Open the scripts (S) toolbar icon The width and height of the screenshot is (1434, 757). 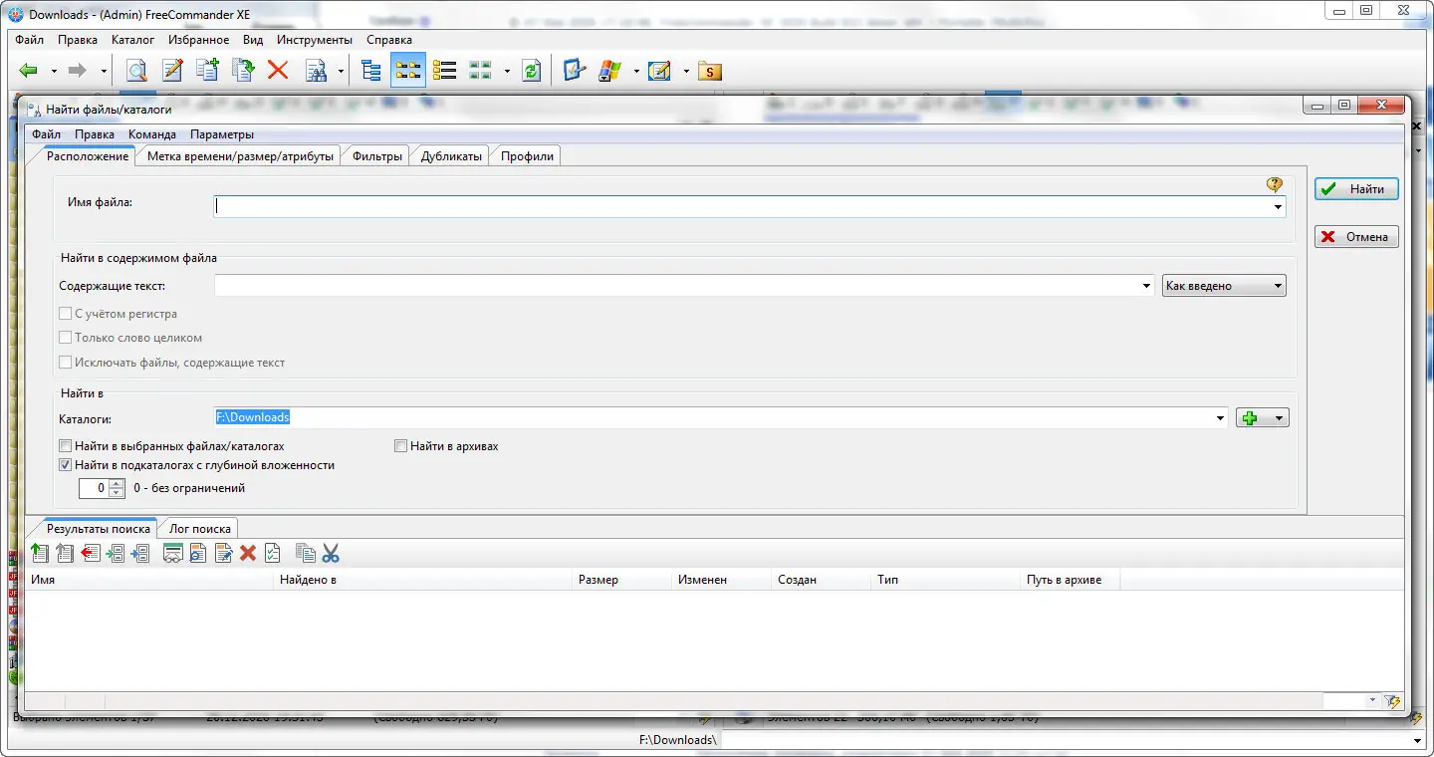709,70
